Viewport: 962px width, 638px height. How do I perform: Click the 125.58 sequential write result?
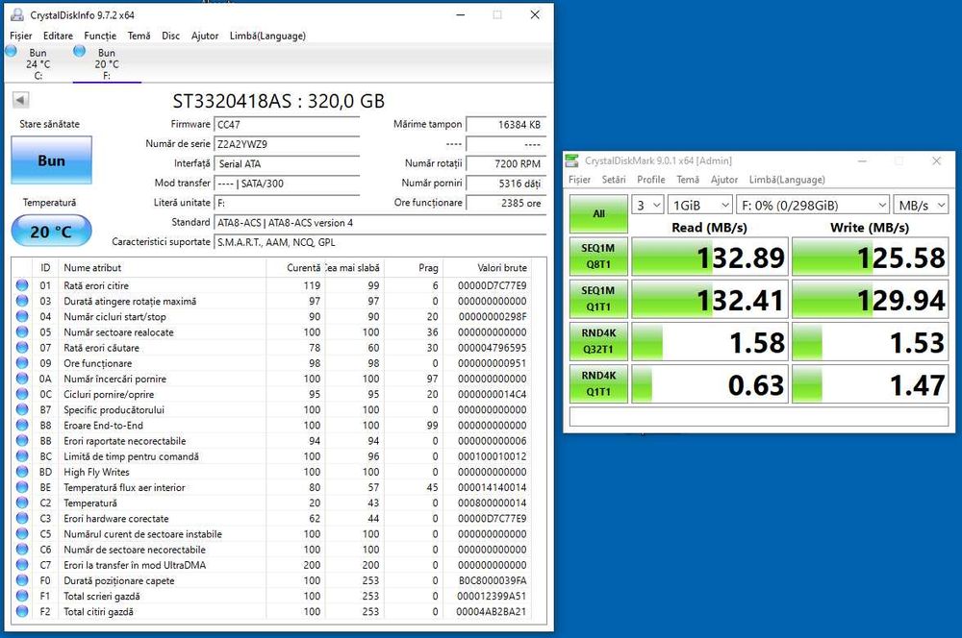click(x=870, y=257)
